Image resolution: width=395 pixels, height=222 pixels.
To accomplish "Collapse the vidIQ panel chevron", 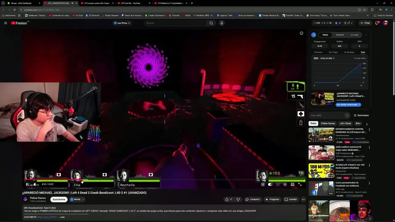I will (366, 35).
